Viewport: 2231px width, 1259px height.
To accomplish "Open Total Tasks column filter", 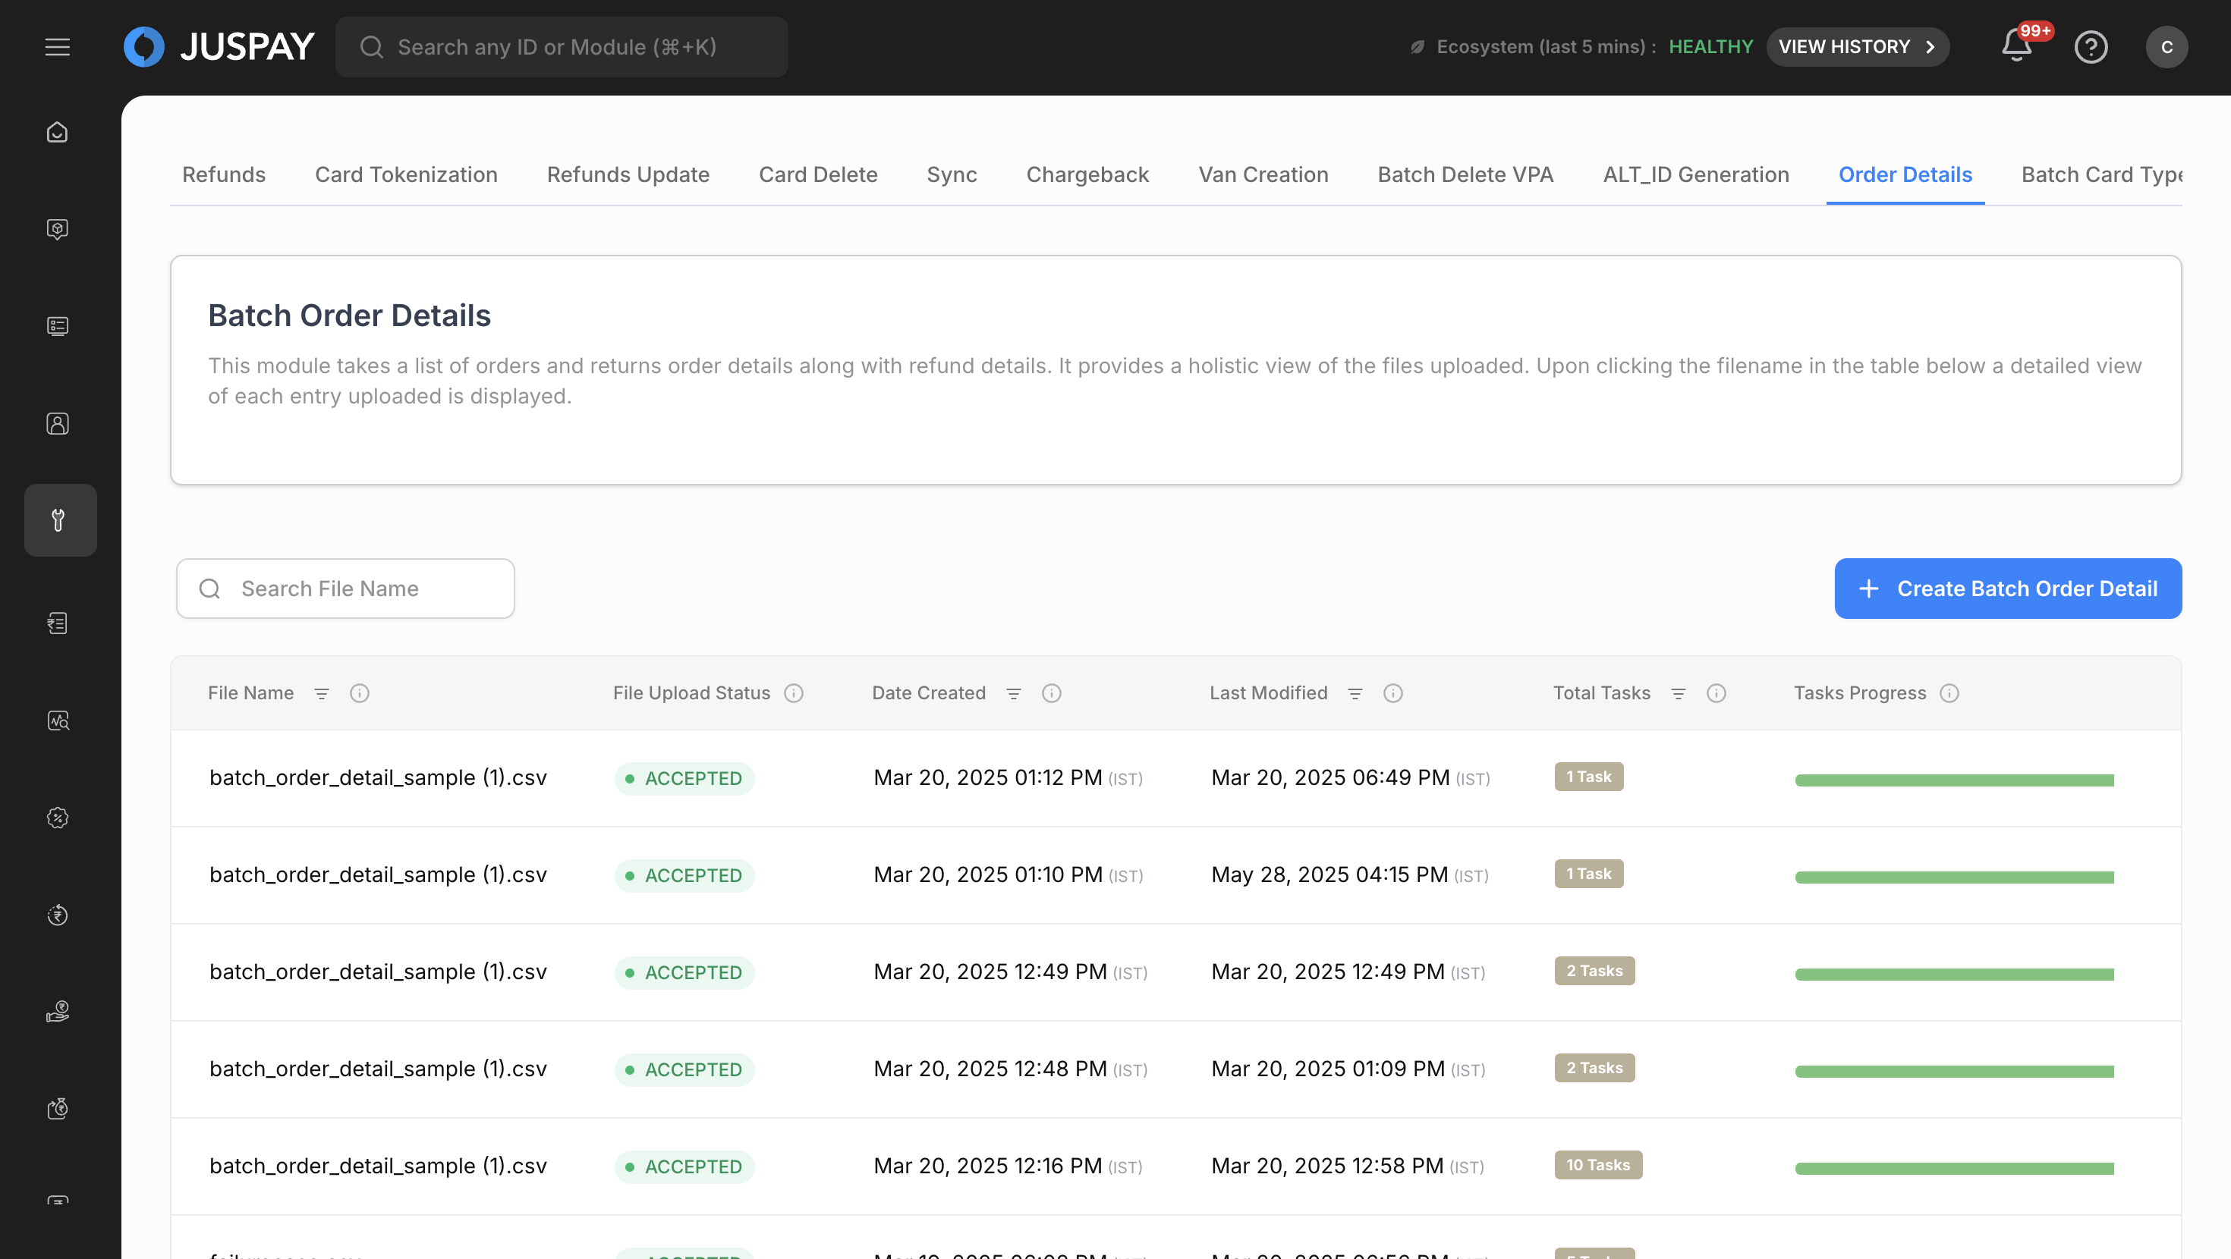I will [1678, 692].
